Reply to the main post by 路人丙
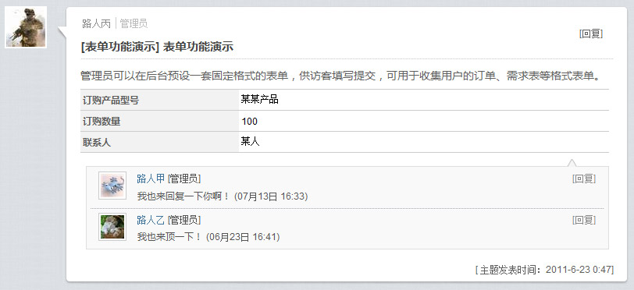 [x=591, y=34]
